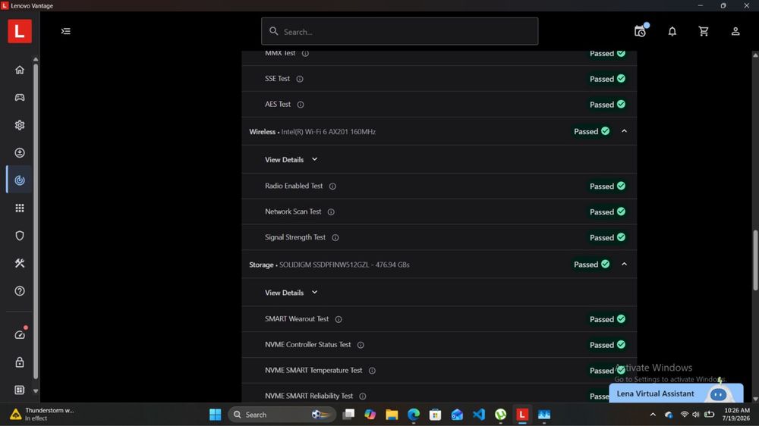The height and width of the screenshot is (426, 759).
Task: Show info for the SMART Wearout Test
Action: point(339,319)
